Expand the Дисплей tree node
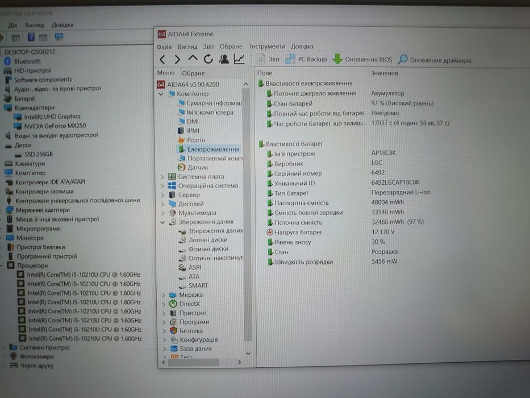 click(x=162, y=204)
